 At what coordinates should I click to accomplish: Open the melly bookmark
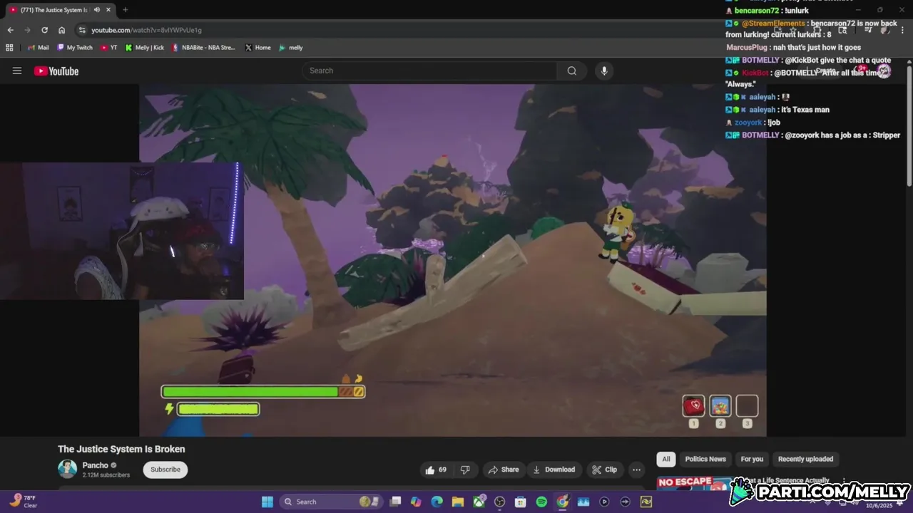(x=290, y=48)
